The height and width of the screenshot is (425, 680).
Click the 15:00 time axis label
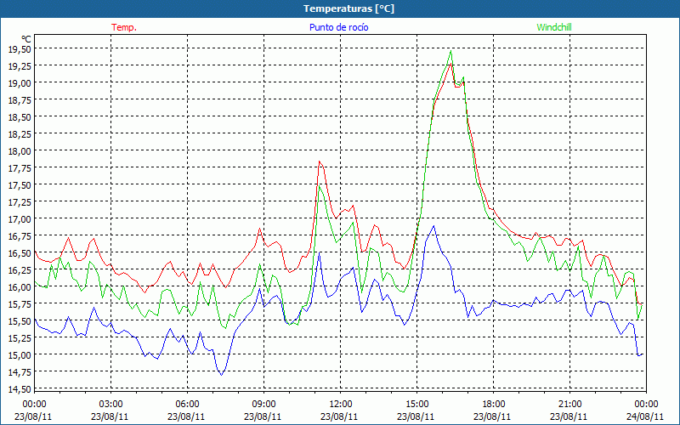[x=416, y=405]
